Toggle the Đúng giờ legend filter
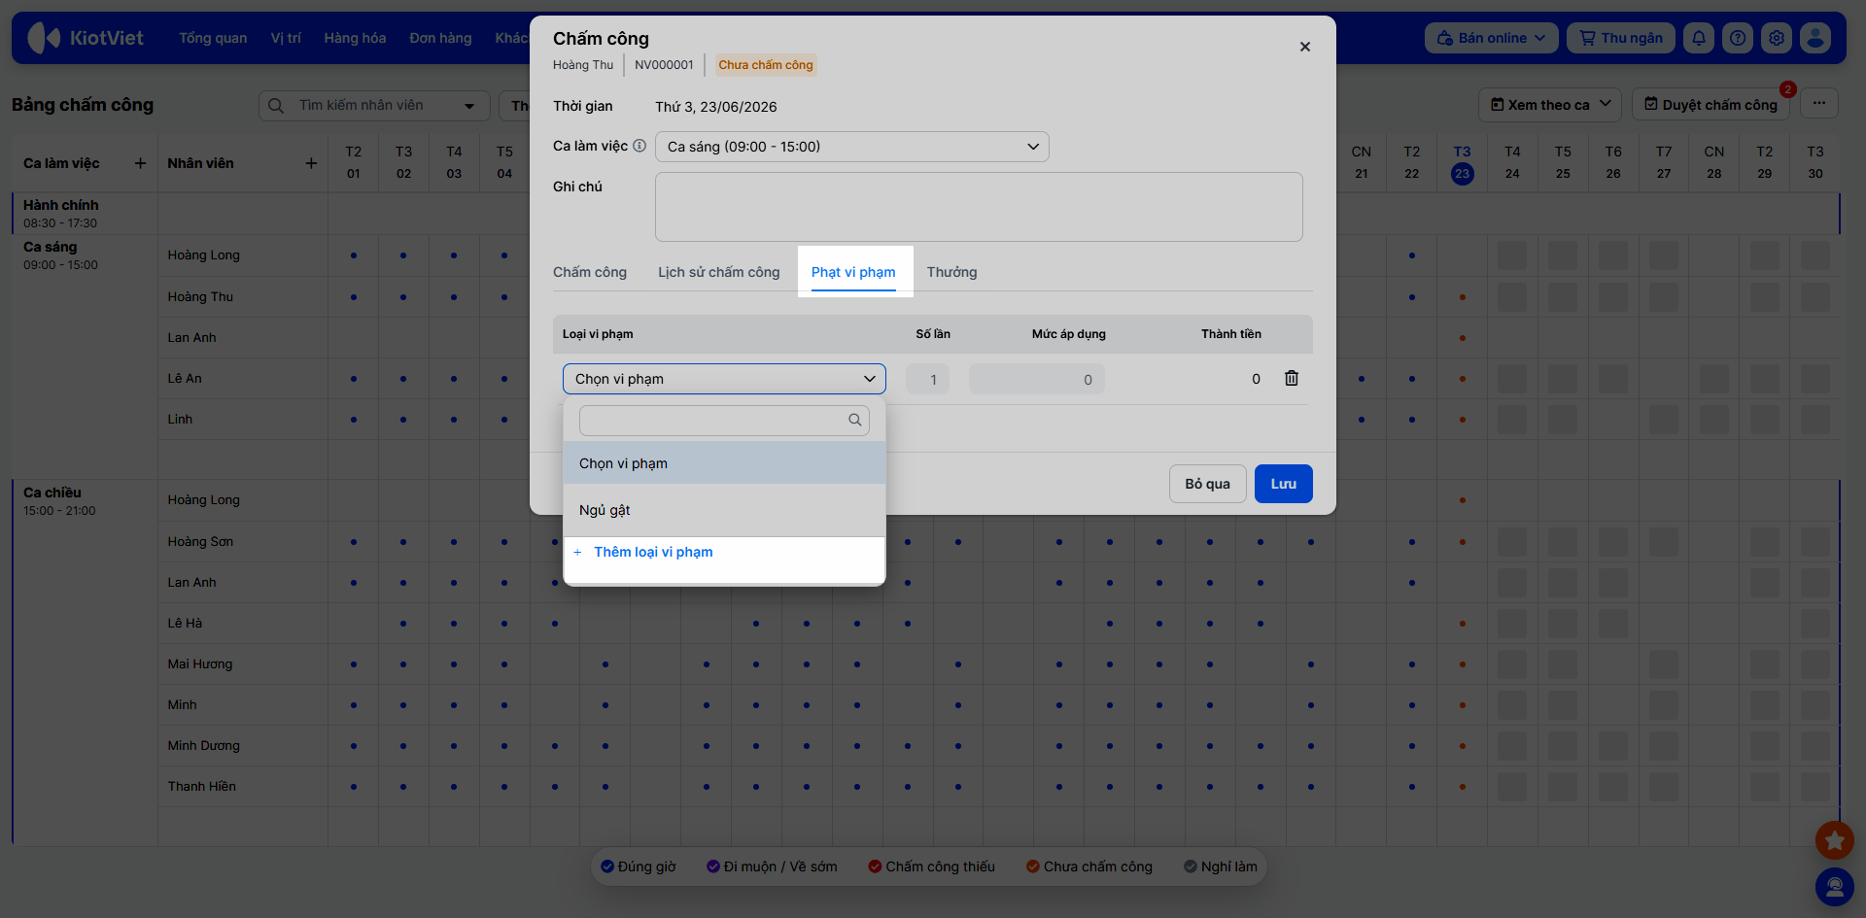This screenshot has height=918, width=1866. click(639, 867)
